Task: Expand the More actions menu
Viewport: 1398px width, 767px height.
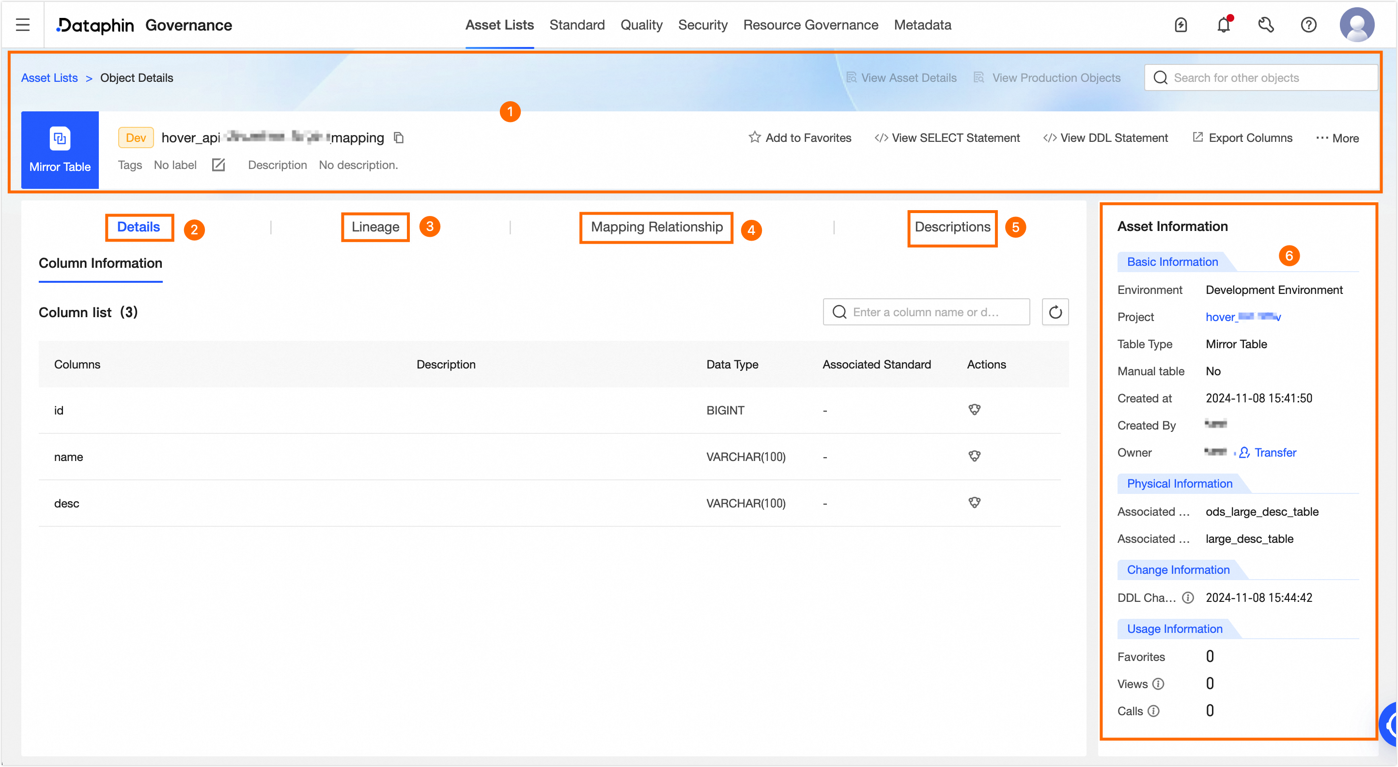Action: pos(1338,138)
